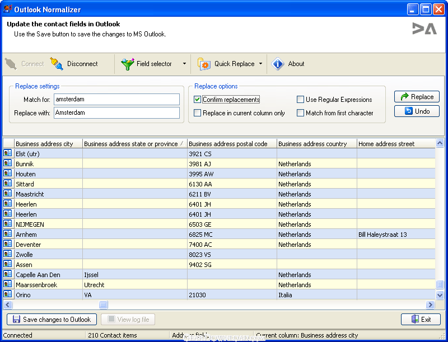
Task: Click the Disconnect plug icon
Action: pos(57,64)
